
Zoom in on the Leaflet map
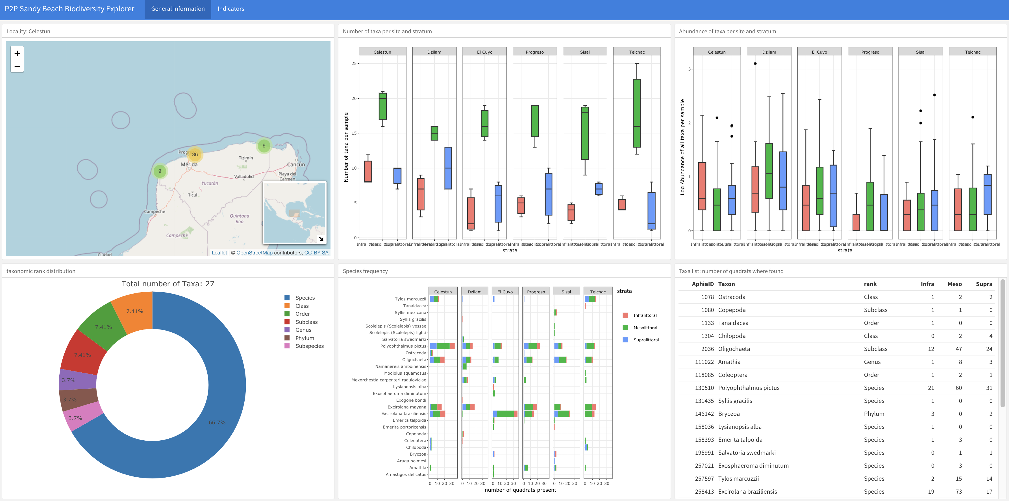(17, 53)
